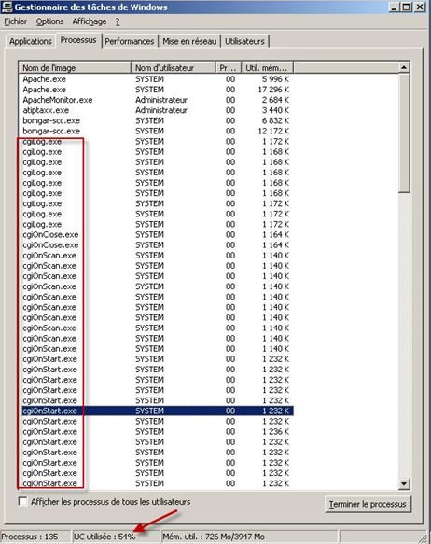Viewport: 431px width, 544px height.
Task: Click the scrollbar down arrow
Action: coord(404,483)
